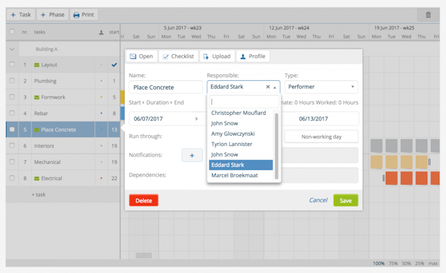Choose Tyrion Lannister from the list
The width and height of the screenshot is (446, 273).
(231, 144)
